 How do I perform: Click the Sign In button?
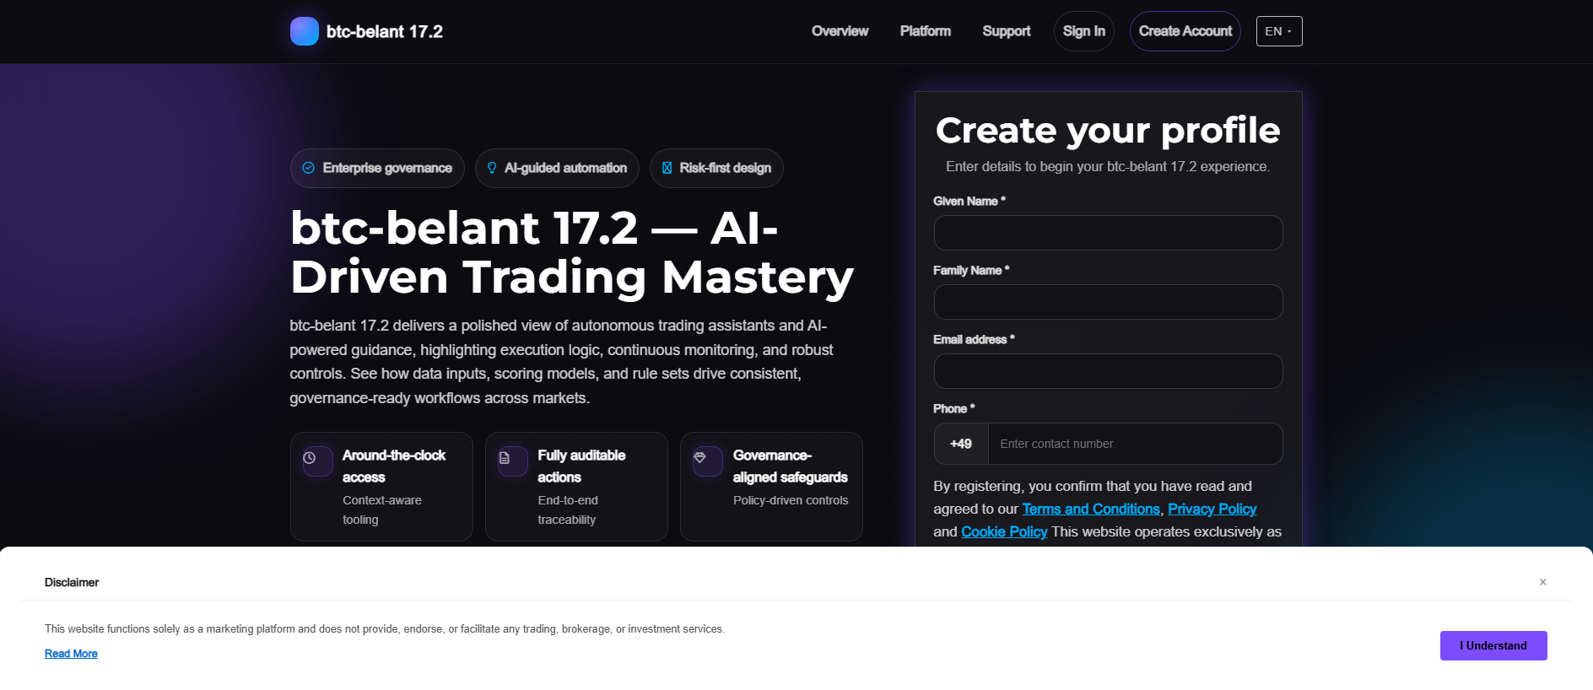[x=1084, y=31]
